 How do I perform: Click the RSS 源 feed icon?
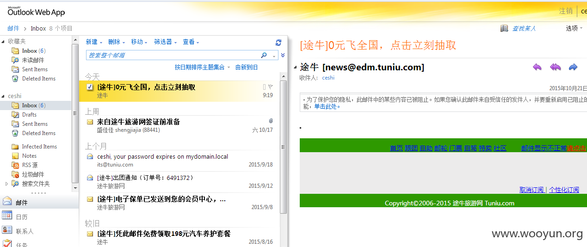pyautogui.click(x=15, y=165)
